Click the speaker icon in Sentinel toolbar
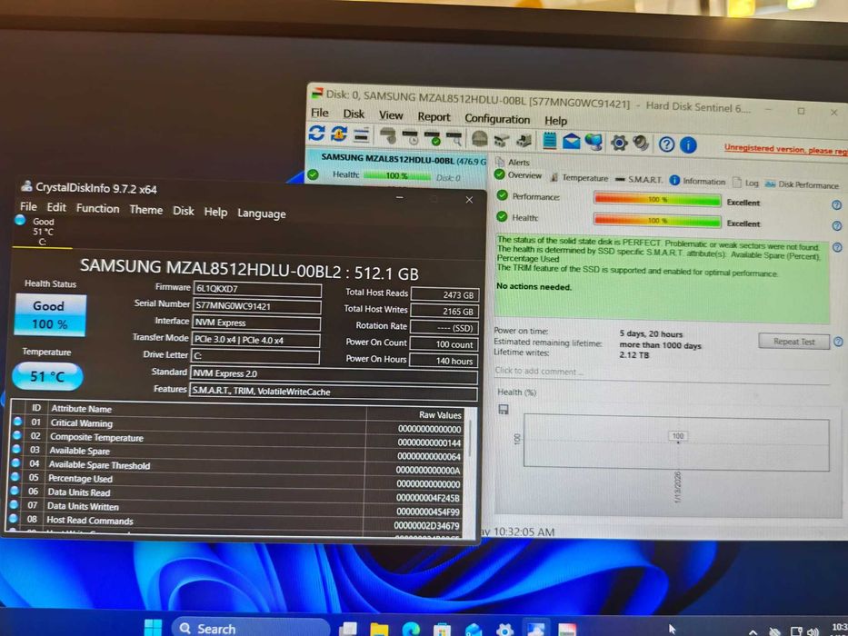The width and height of the screenshot is (848, 636). tap(641, 144)
